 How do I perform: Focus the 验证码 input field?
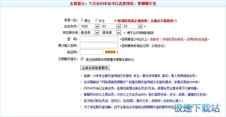(x=92, y=52)
